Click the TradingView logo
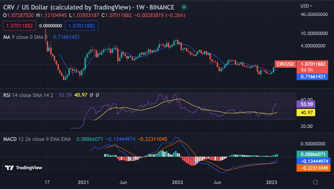This screenshot has width=334, height=189. tap(23, 168)
